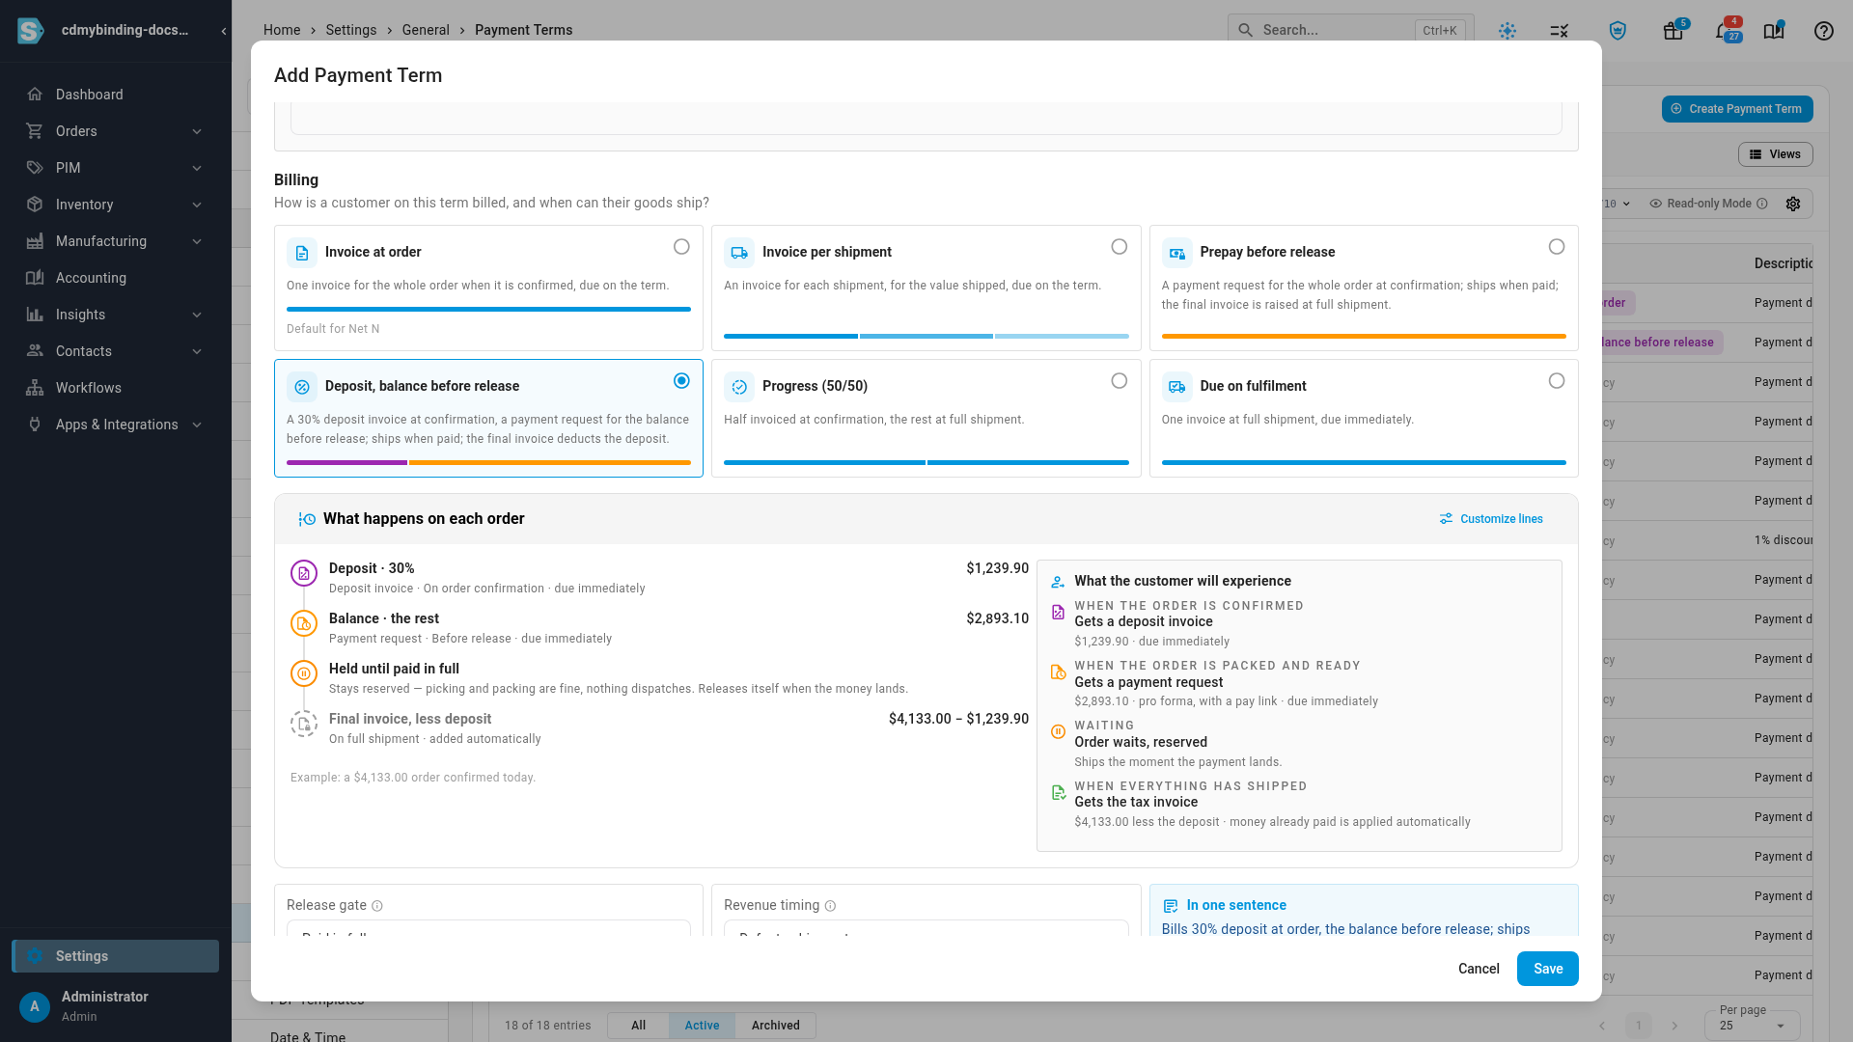This screenshot has width=1853, height=1042.
Task: Click the Deposit card purple-orange progress bar
Action: click(488, 463)
